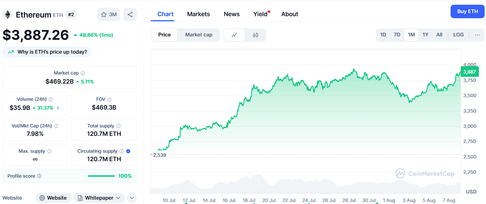Image resolution: width=486 pixels, height=204 pixels.
Task: Click the Ethereum logo icon
Action: (x=7, y=14)
